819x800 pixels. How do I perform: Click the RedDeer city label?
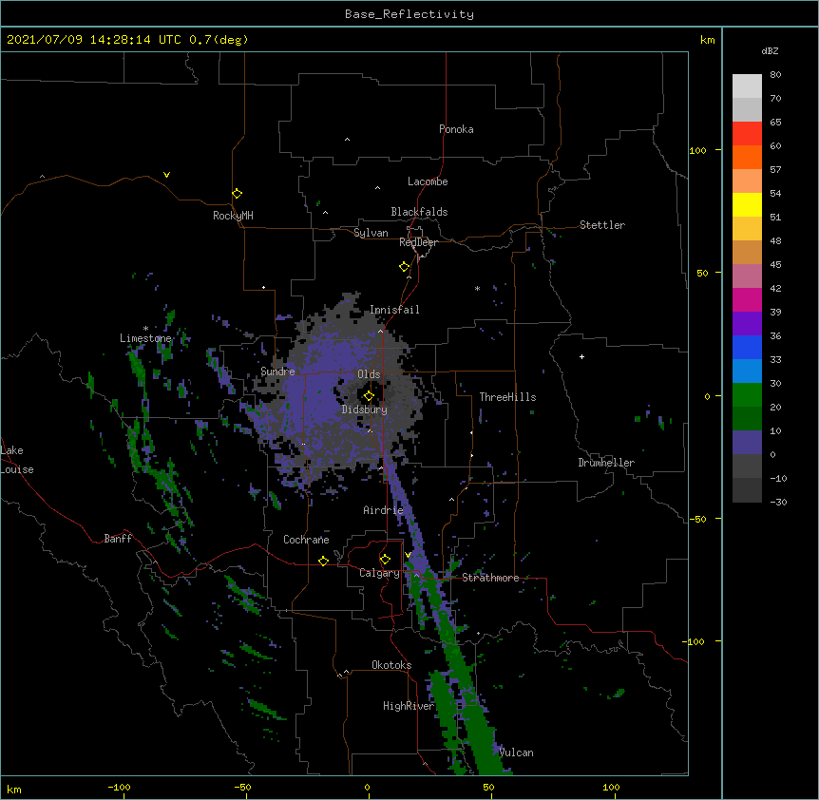click(x=418, y=242)
